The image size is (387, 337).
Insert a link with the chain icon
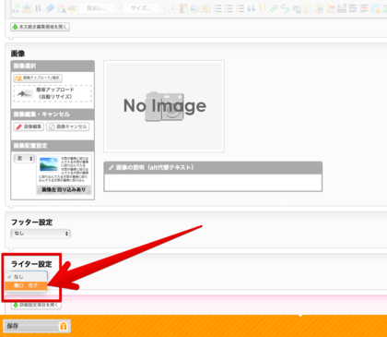[274, 8]
